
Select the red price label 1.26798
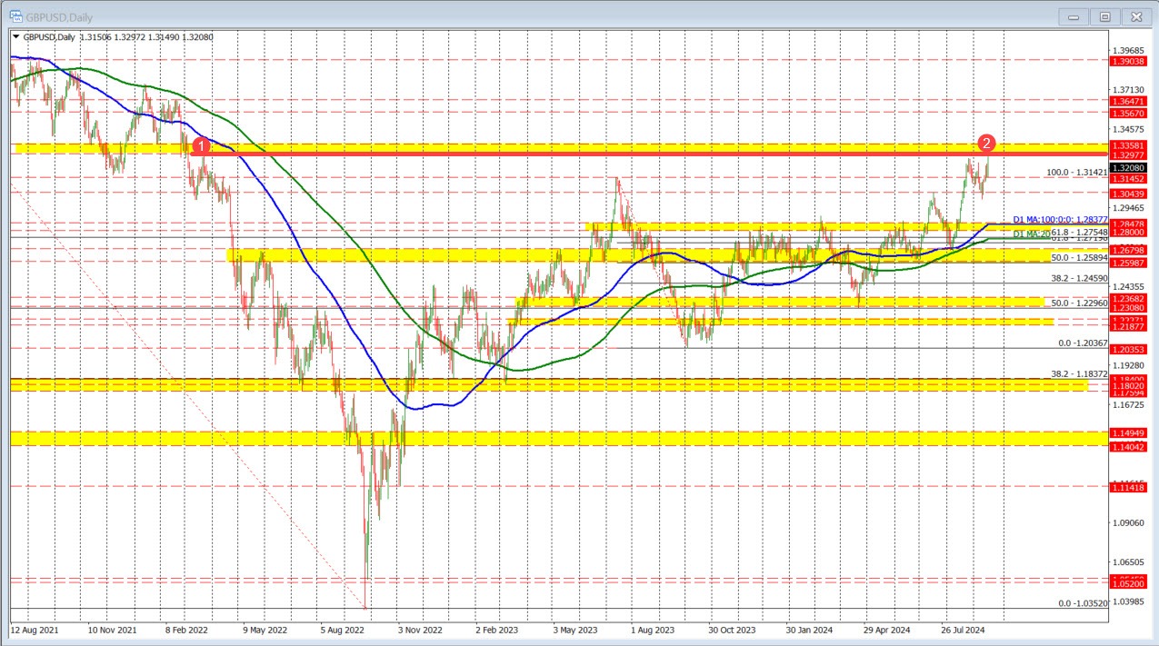coord(1127,250)
